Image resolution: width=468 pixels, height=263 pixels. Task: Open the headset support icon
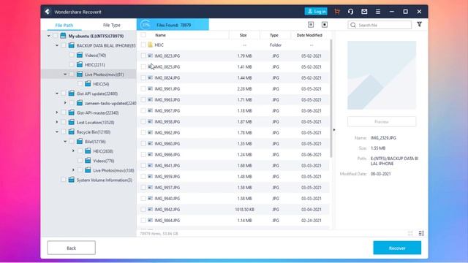coord(350,12)
